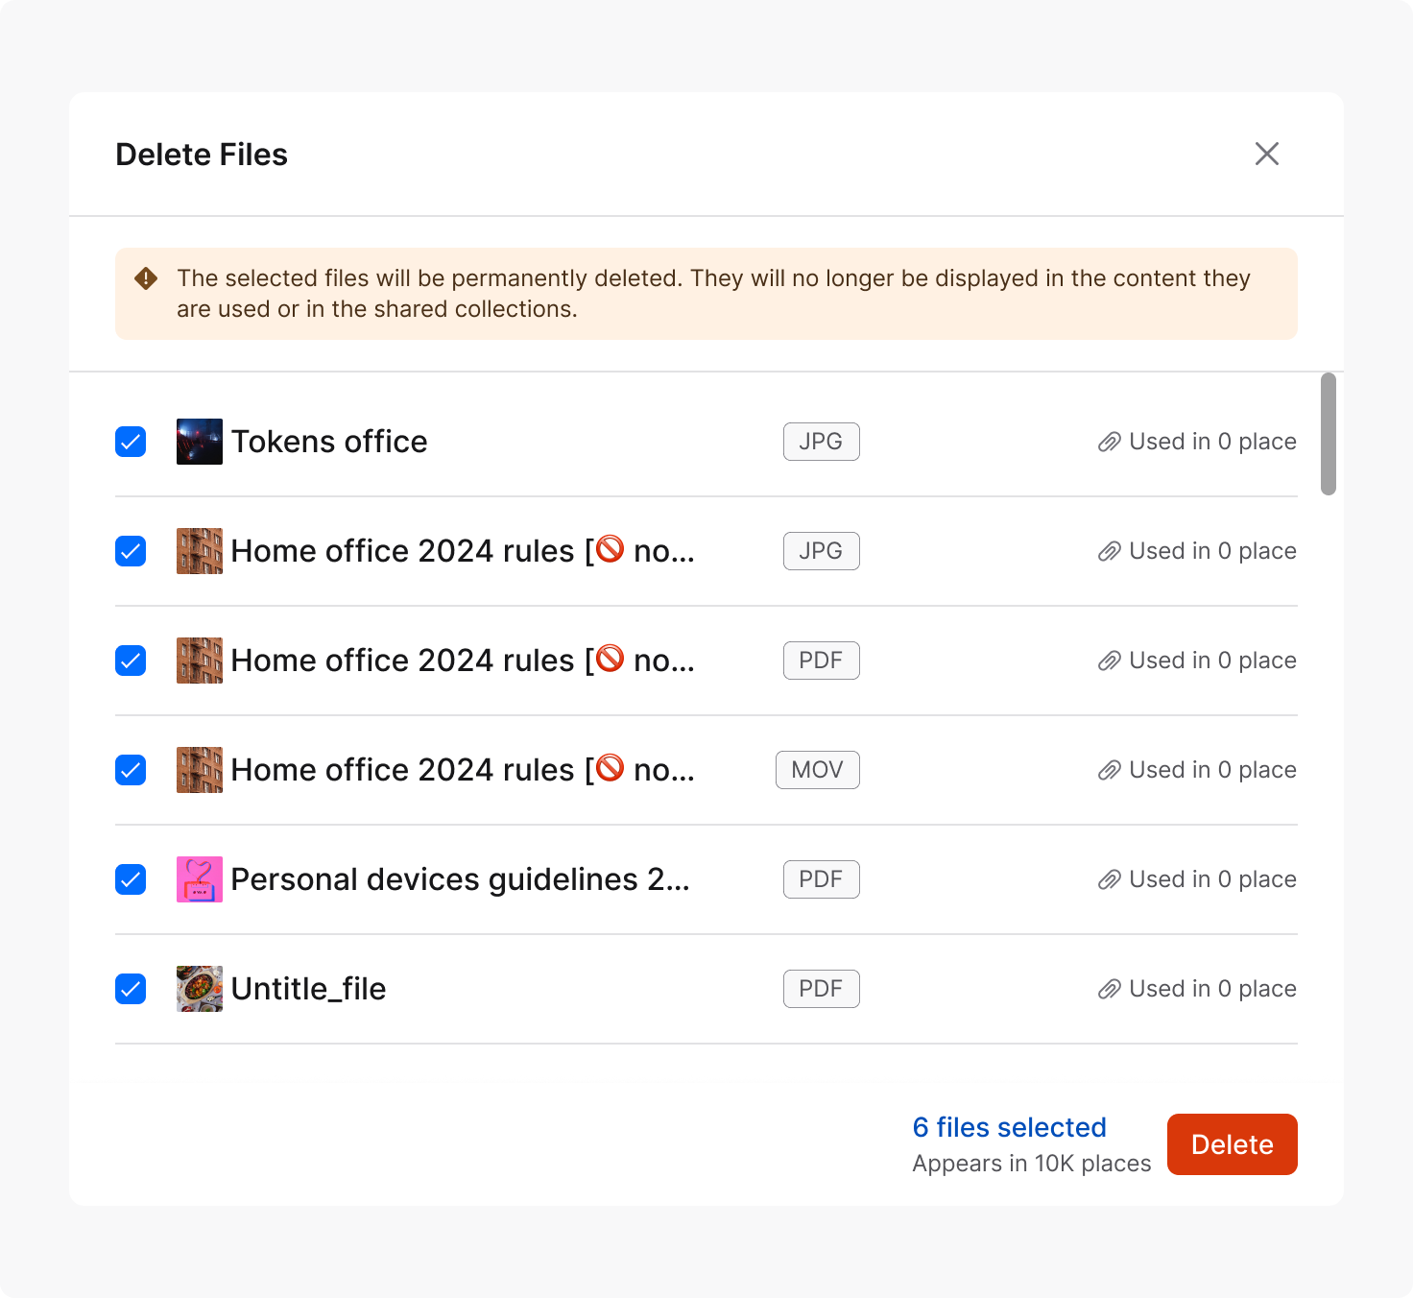The width and height of the screenshot is (1413, 1298).
Task: Click 'Used in 0 place' for Tokens office
Action: pyautogui.click(x=1212, y=442)
